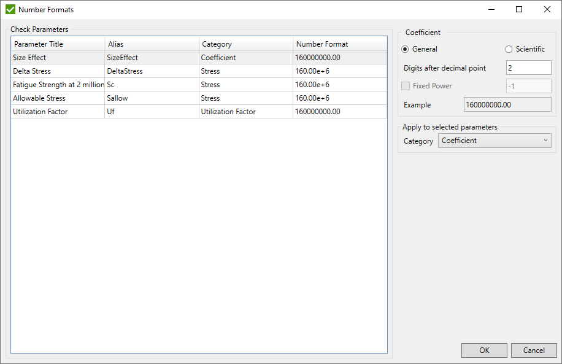
Task: Select the Scientific radio button
Action: pyautogui.click(x=509, y=48)
